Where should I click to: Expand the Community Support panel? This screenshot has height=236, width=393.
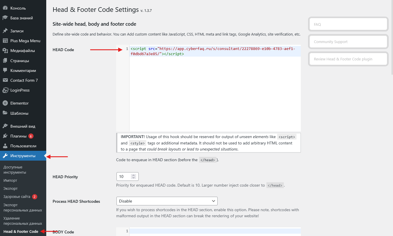tap(348, 42)
